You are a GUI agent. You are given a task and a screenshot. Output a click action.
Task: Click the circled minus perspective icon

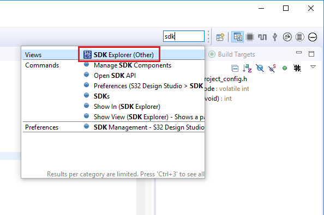(x=313, y=37)
